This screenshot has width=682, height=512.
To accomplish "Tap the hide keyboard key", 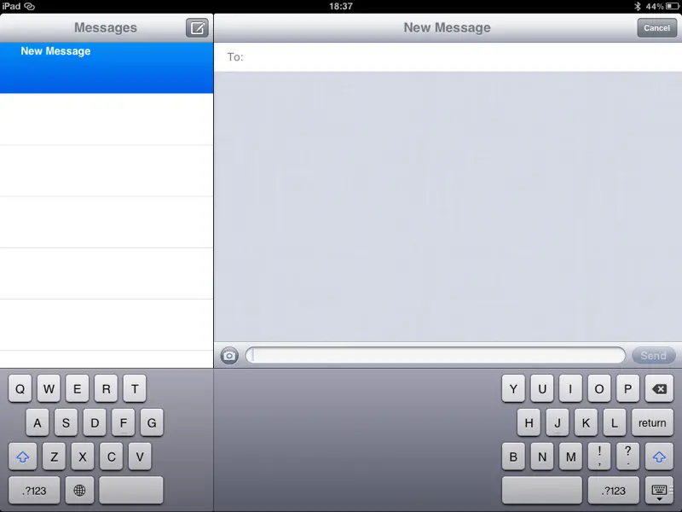I will tap(659, 491).
